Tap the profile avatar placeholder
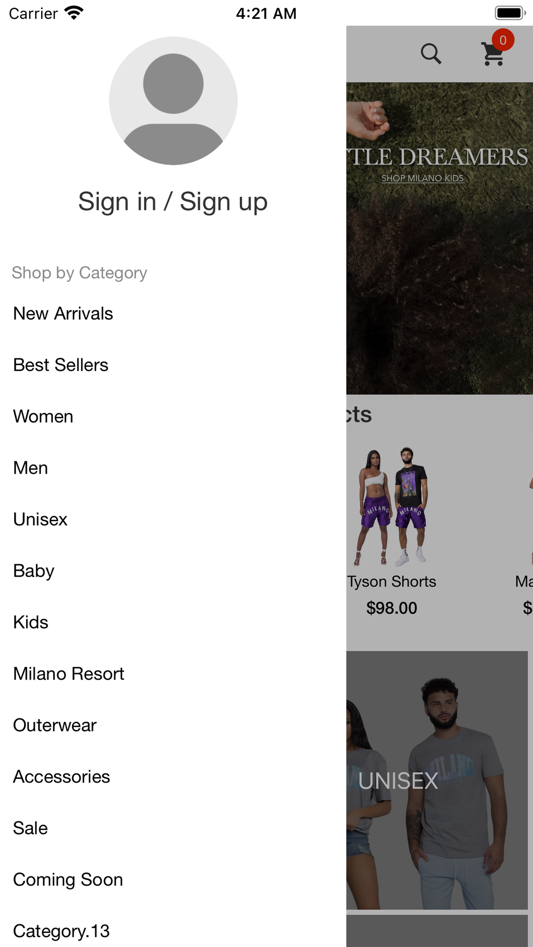The width and height of the screenshot is (533, 947). click(173, 101)
